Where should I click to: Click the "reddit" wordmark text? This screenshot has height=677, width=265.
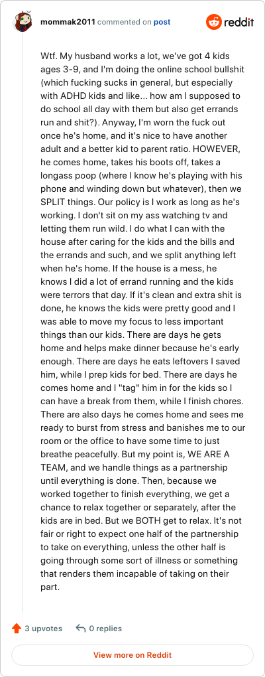click(x=238, y=23)
